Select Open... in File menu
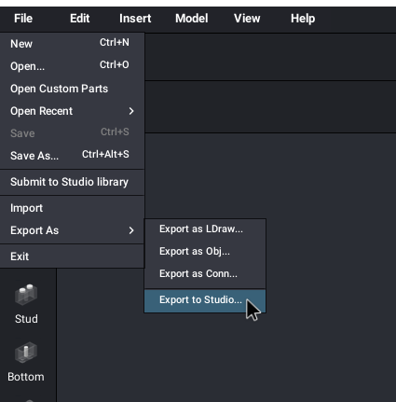 [x=72, y=66]
